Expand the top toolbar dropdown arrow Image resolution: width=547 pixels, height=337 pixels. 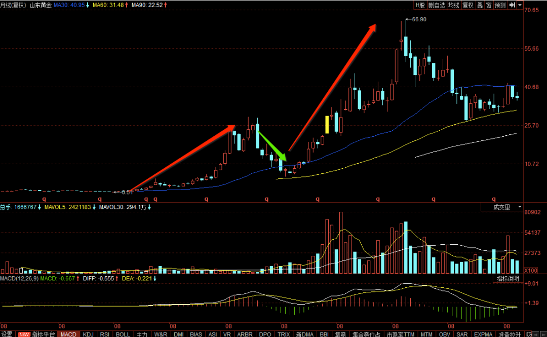[520, 5]
